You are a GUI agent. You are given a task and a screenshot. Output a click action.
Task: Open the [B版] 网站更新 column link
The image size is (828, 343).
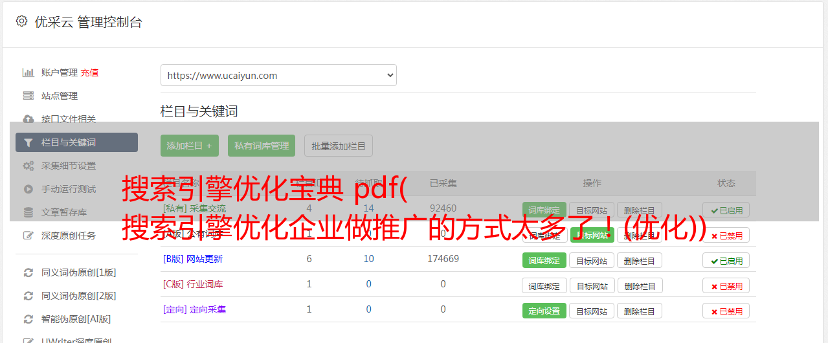[193, 259]
